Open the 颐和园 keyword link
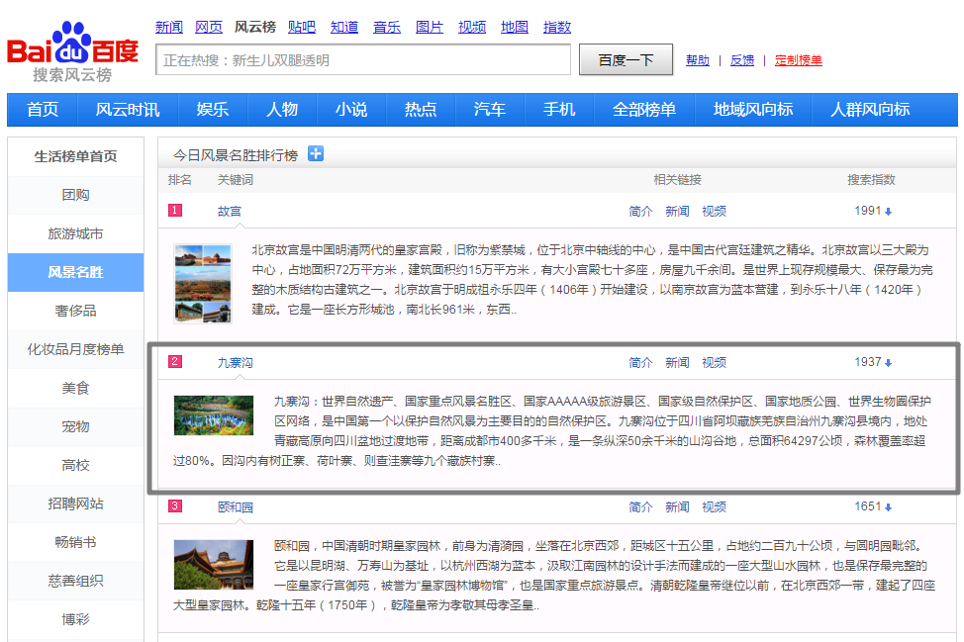 (236, 507)
